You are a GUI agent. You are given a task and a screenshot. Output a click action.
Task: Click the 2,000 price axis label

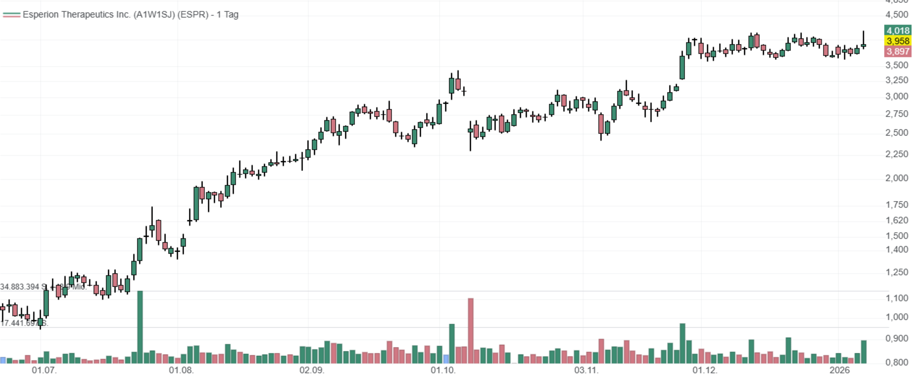click(897, 178)
